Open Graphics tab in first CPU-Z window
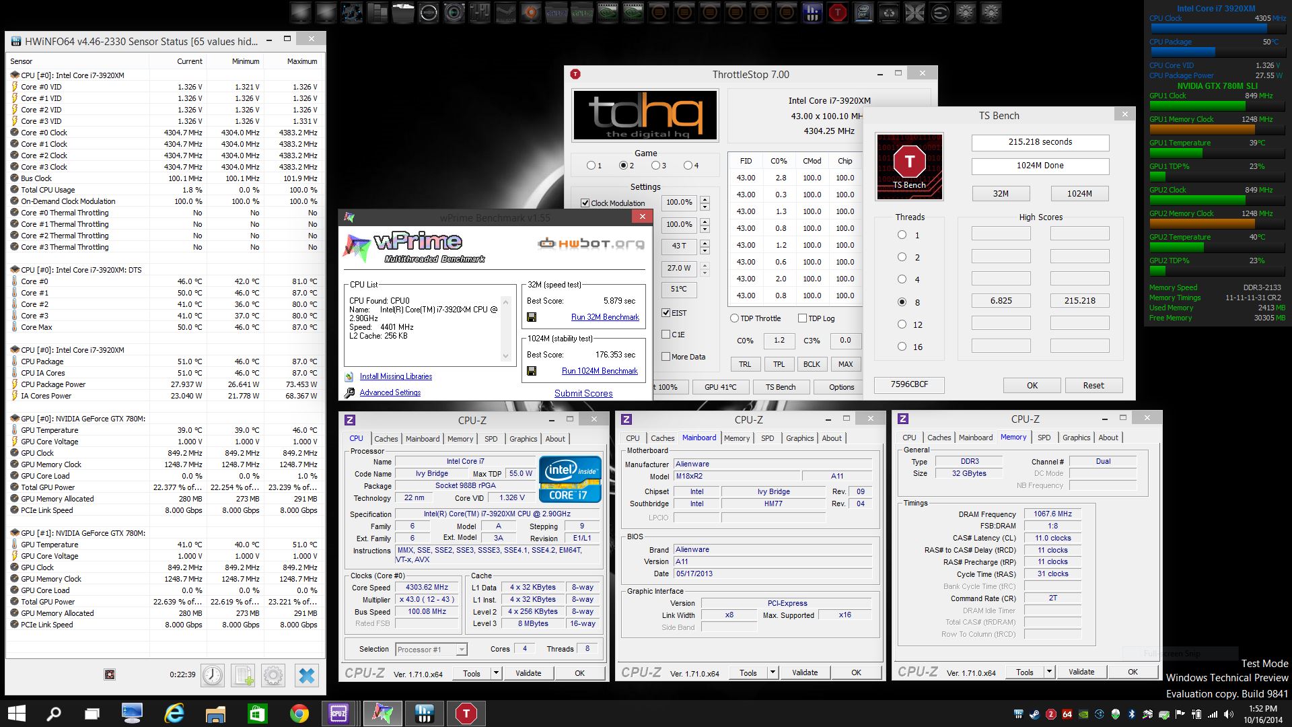Viewport: 1292px width, 727px height. click(524, 439)
